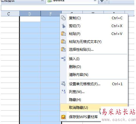Open 列宽(W)... dialog
The width and height of the screenshot is (136, 124).
point(94,92)
